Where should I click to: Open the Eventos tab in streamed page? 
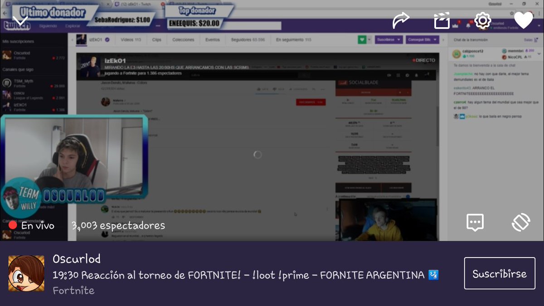point(213,40)
